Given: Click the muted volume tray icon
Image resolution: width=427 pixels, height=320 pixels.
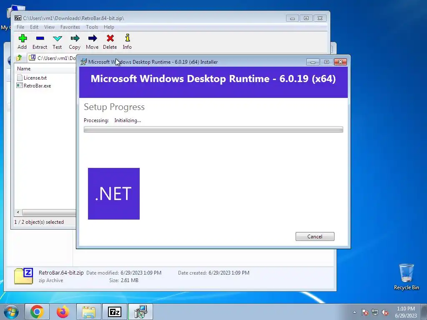Looking at the screenshot, I should pos(385,312).
